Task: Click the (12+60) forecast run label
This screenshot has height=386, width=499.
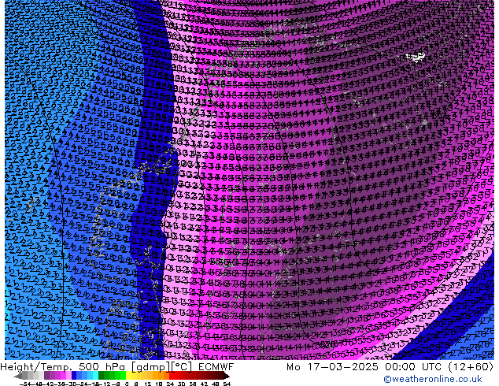Action: [471, 367]
